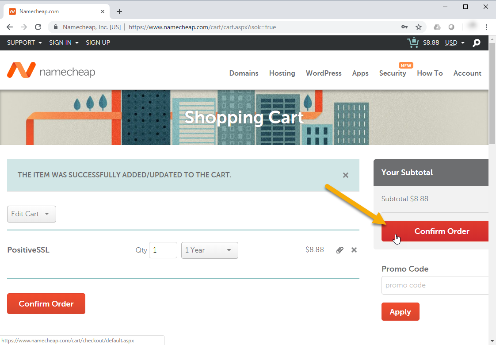
Task: Click the Qty quantity field
Action: point(163,250)
